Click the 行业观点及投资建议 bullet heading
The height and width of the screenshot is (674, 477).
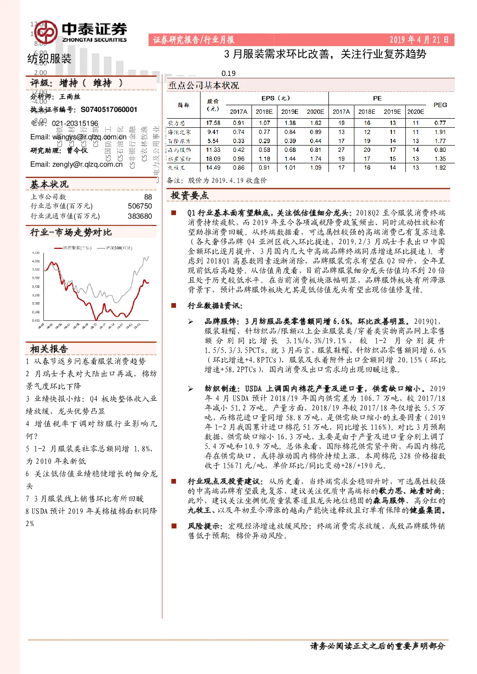tap(225, 481)
